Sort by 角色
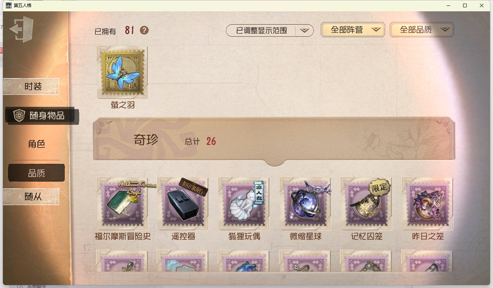The image size is (493, 288). [37, 144]
